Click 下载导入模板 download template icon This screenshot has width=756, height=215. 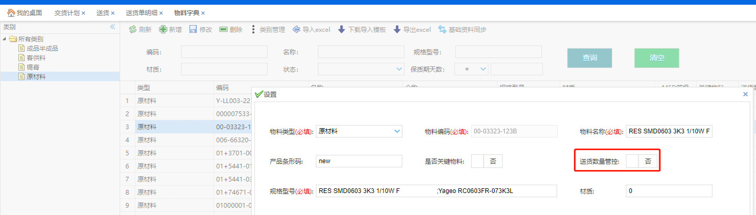(342, 30)
